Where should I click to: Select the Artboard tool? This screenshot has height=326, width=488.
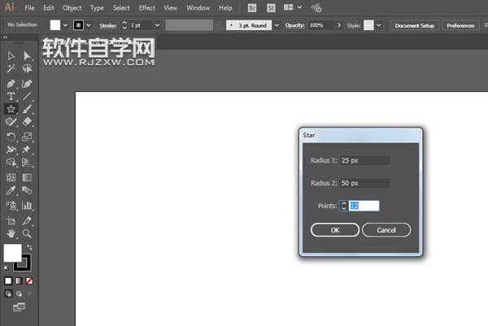11,221
